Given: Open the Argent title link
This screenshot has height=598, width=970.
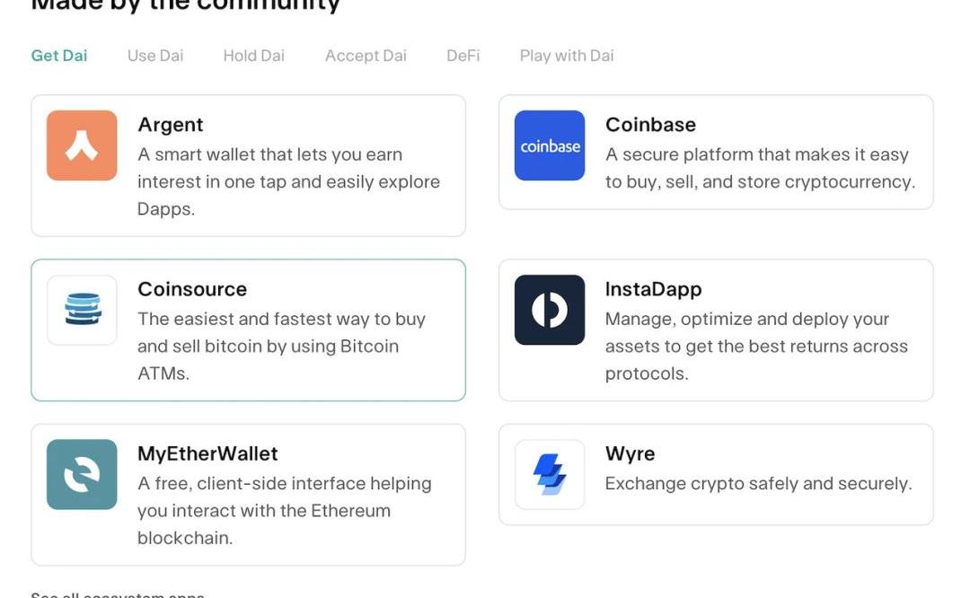Looking at the screenshot, I should coord(171,125).
